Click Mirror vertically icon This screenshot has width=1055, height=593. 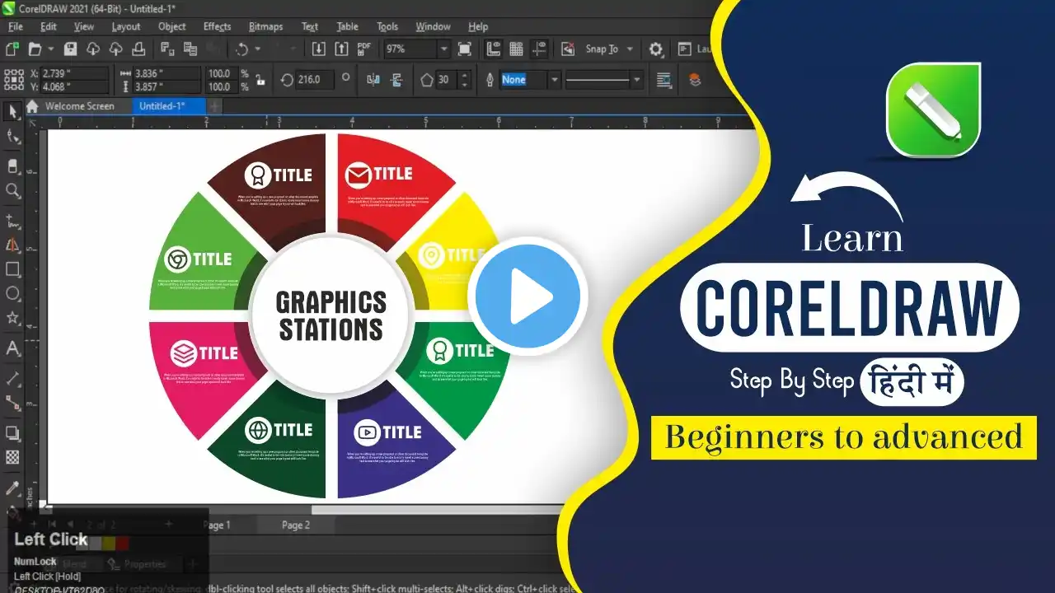(x=396, y=80)
